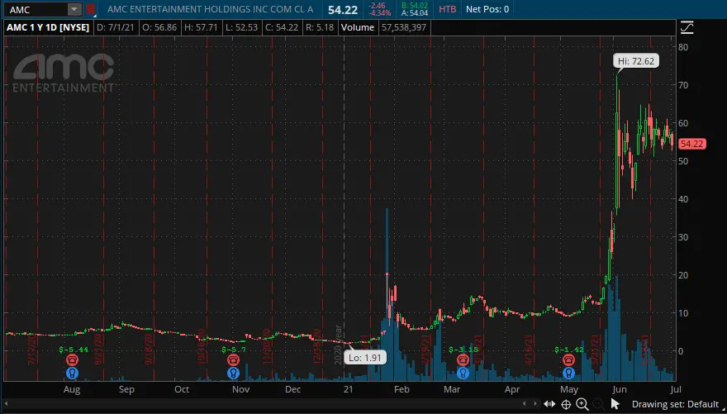Click the expand/compress time axis icon

click(x=549, y=404)
